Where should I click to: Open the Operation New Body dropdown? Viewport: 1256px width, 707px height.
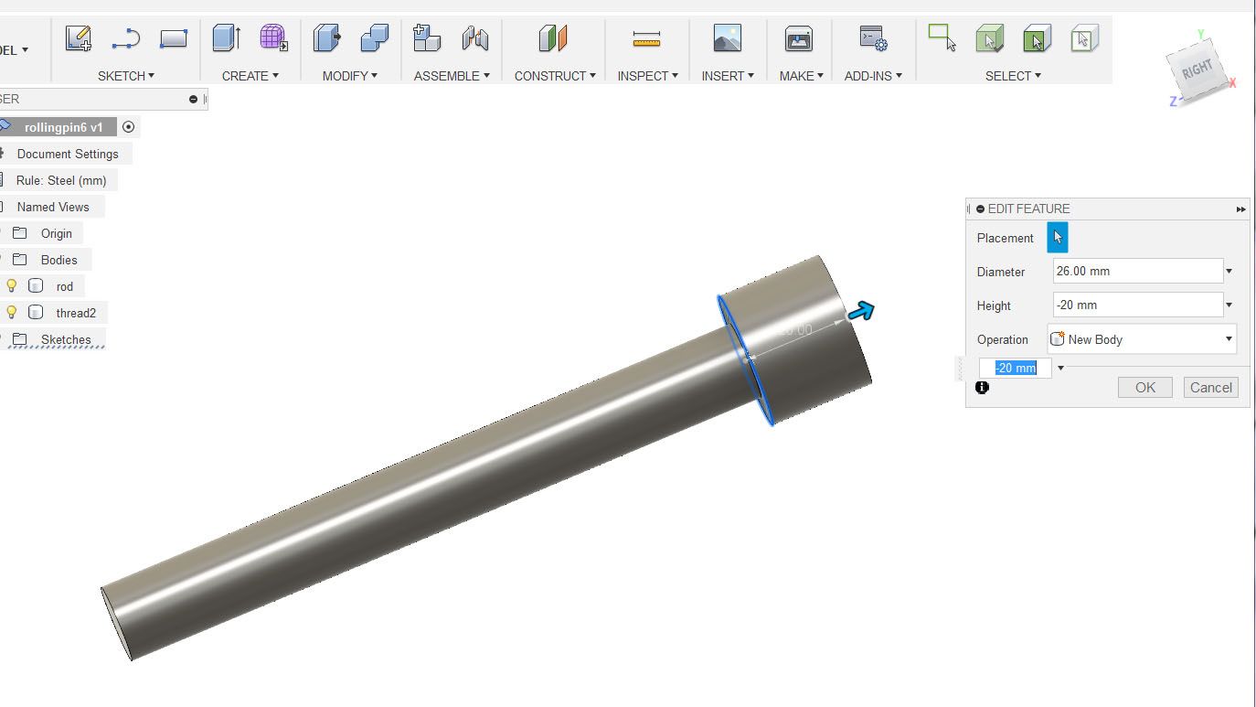(x=1142, y=339)
